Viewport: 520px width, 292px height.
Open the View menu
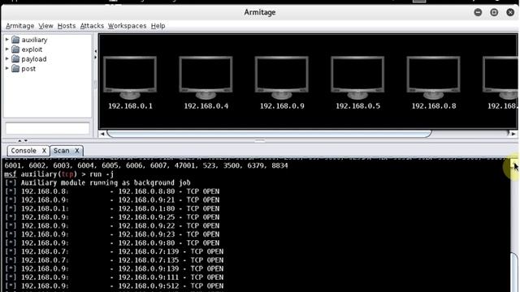coord(45,26)
